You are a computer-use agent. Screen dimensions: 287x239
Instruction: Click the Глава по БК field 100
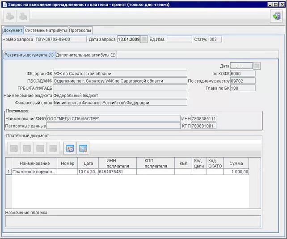[x=243, y=88]
